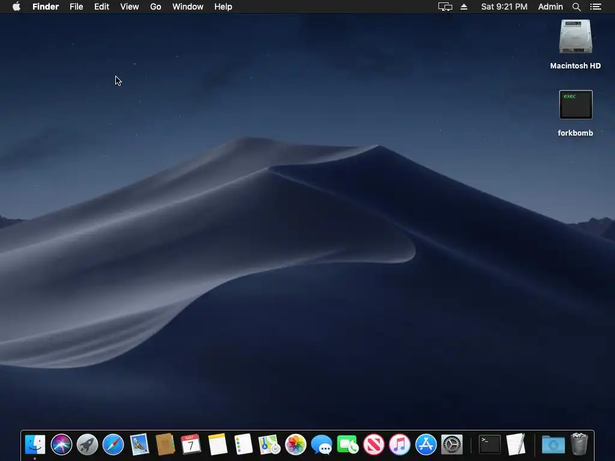Open Launchpad rocket icon

coord(87,445)
